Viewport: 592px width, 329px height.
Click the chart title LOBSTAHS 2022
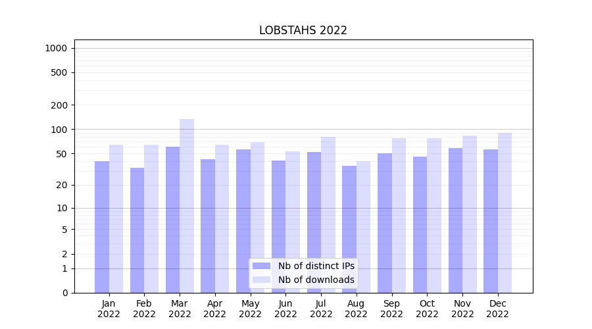coord(303,30)
